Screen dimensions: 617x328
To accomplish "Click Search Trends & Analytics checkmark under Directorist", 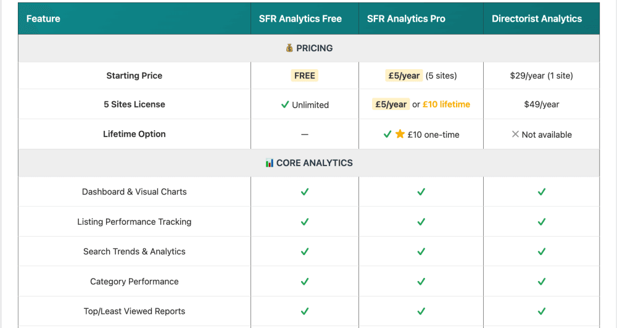I will coord(542,251).
